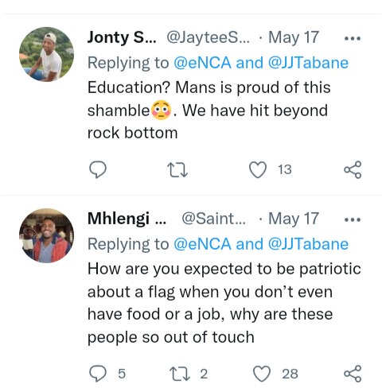Open @eNCA and @JJTabane link in Jonty's tweet
382x392 pixels.
tap(261, 63)
